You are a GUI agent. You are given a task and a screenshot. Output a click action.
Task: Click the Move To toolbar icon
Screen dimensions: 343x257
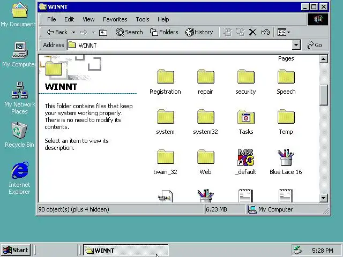pyautogui.click(x=227, y=32)
